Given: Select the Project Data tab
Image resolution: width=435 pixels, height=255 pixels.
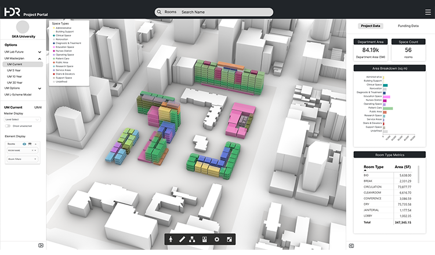Looking at the screenshot, I should (371, 26).
